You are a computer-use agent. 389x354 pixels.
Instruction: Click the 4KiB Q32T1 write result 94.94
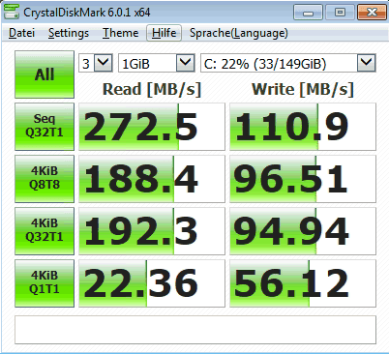point(303,231)
